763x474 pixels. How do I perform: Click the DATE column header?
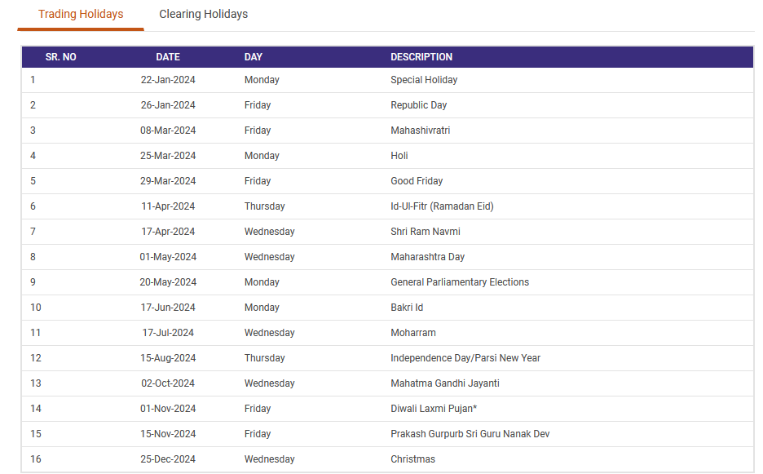(168, 57)
